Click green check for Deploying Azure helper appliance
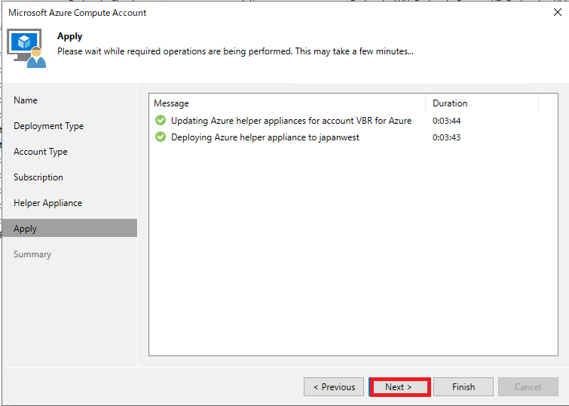This screenshot has height=406, width=569. point(161,137)
